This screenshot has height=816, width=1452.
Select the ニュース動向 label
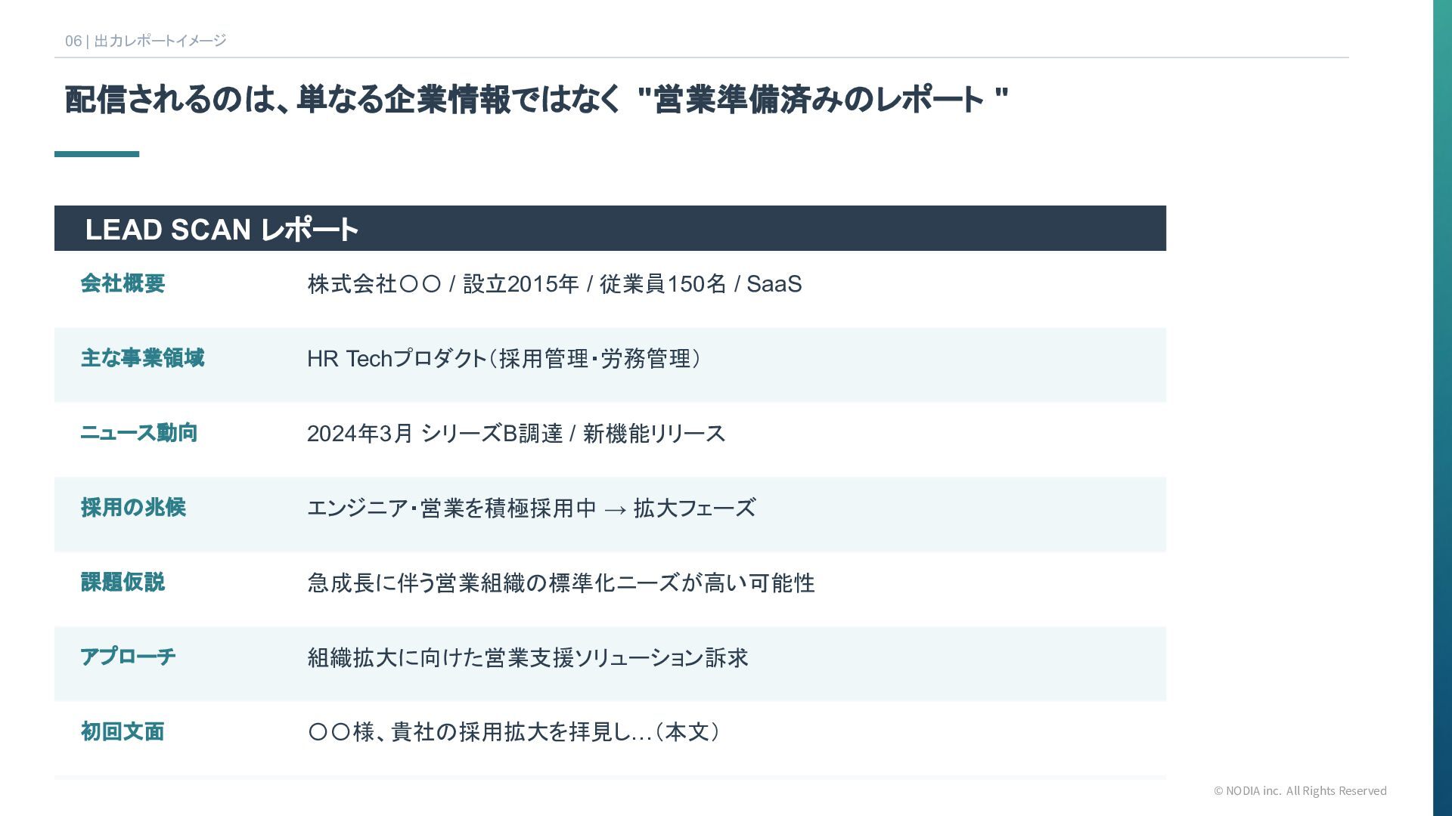[138, 433]
